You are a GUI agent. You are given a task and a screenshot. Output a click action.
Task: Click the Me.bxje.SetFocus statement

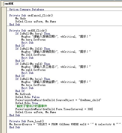pos(33,85)
